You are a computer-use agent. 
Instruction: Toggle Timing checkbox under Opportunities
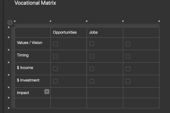55,56
